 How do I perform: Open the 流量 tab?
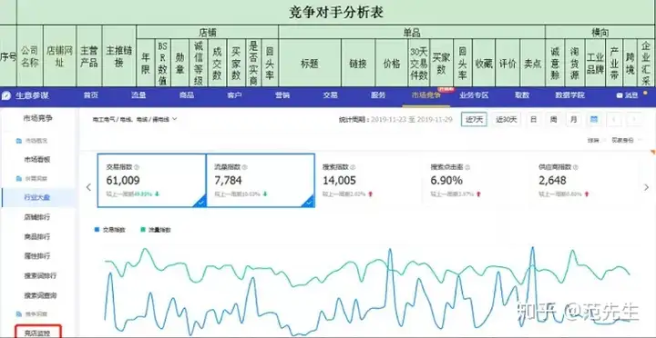pos(138,95)
